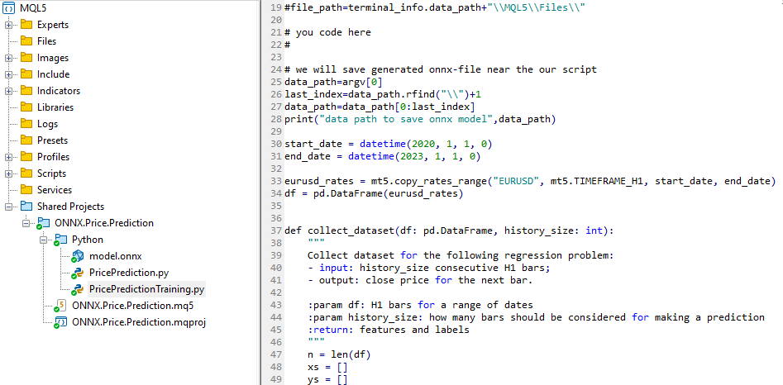Open the Presets folder

click(52, 140)
